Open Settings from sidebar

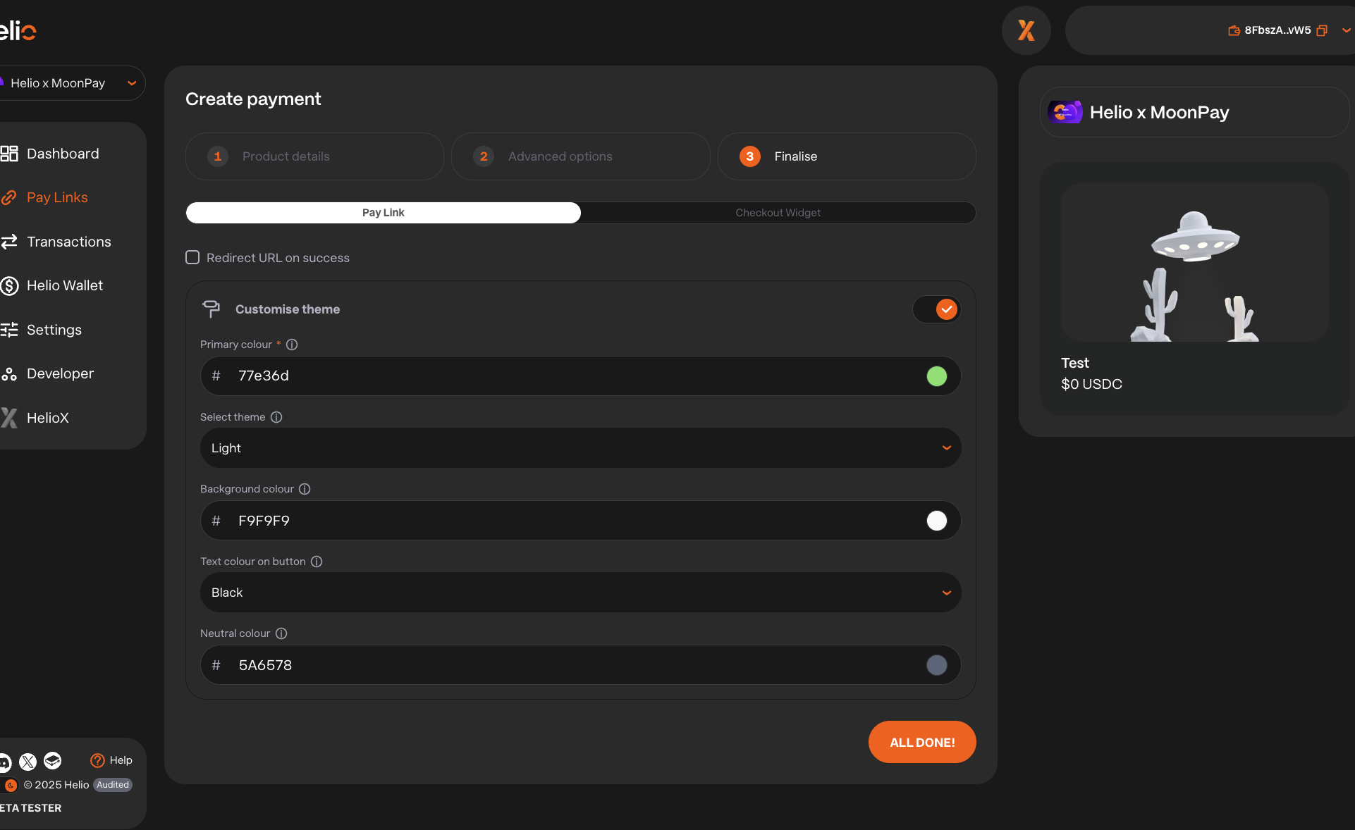tap(54, 330)
